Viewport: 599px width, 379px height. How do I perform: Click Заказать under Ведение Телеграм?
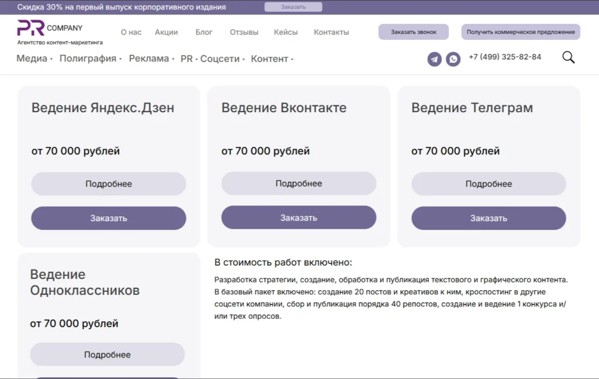pyautogui.click(x=488, y=218)
